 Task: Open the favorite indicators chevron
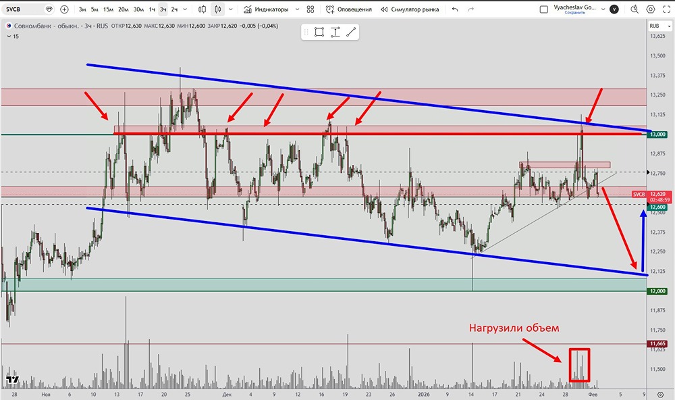coord(297,9)
